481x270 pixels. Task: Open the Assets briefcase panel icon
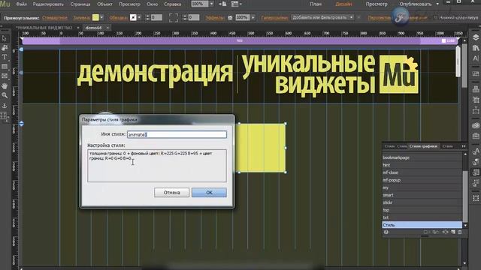point(476,136)
